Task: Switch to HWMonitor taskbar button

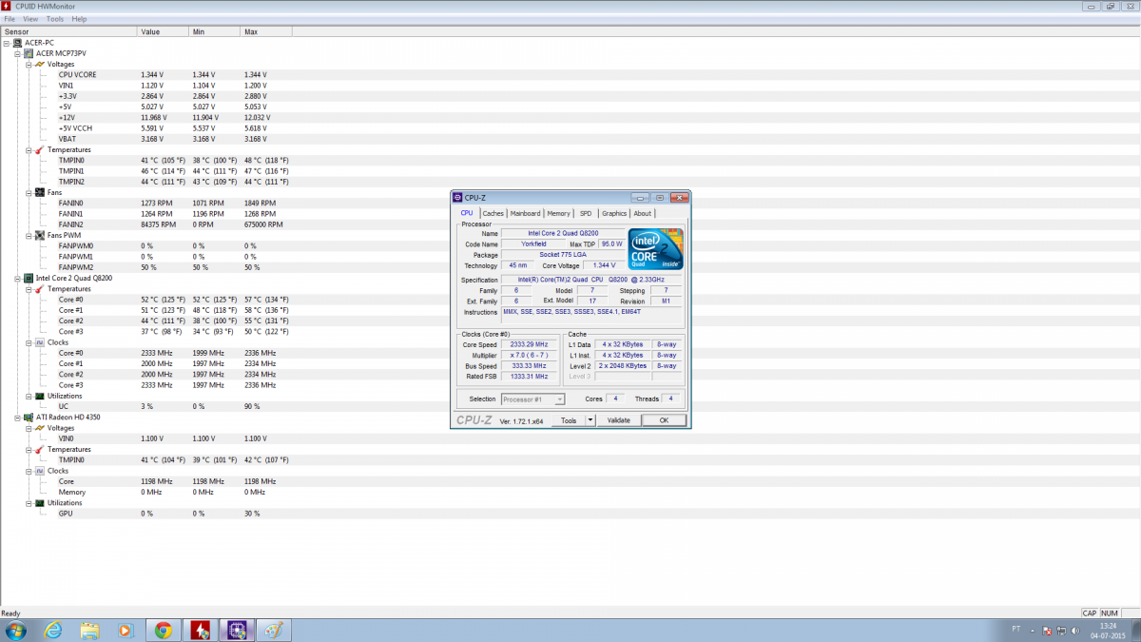Action: tap(201, 630)
